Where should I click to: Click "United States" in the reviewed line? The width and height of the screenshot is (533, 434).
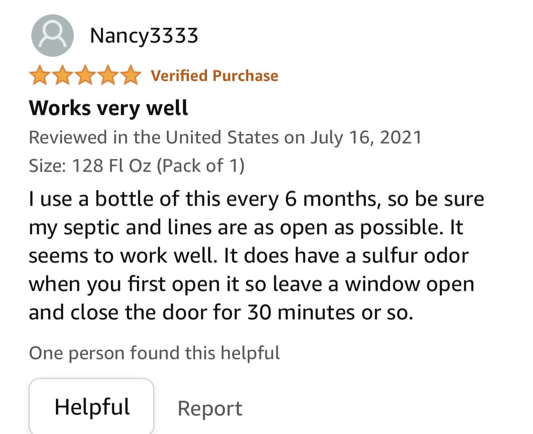tap(222, 137)
